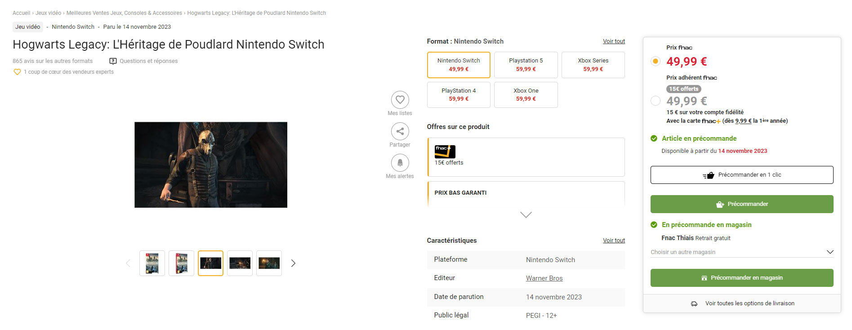Choose the Xbox Series format option
Screen dimensions: 852x330
[593, 65]
